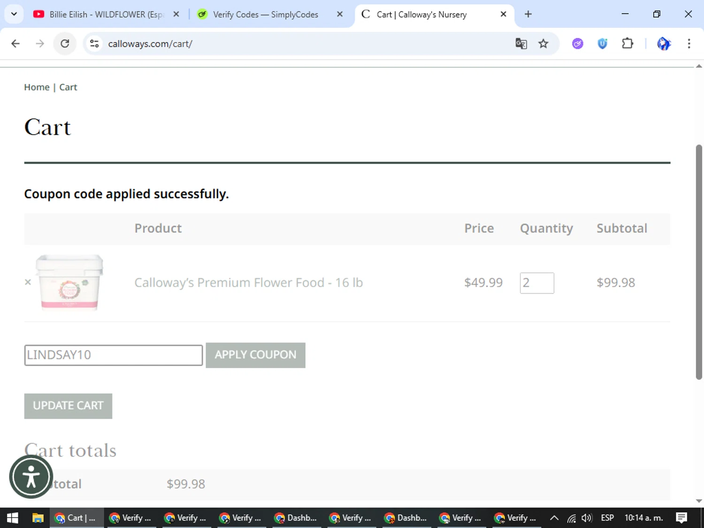
Task: Go back with the browser back arrow
Action: pyautogui.click(x=15, y=44)
